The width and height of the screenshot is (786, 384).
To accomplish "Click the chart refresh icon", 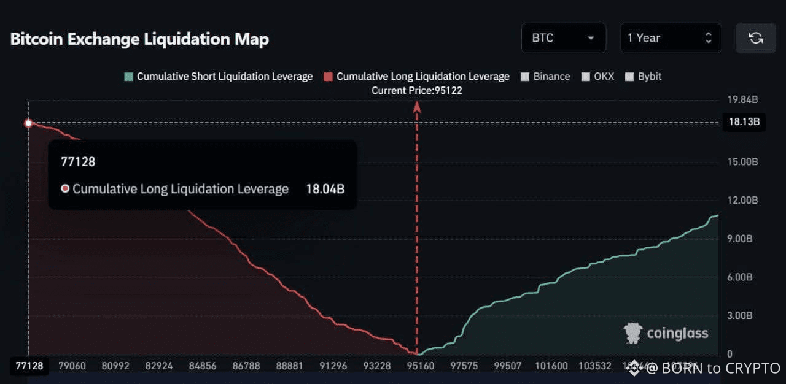I will pyautogui.click(x=755, y=38).
